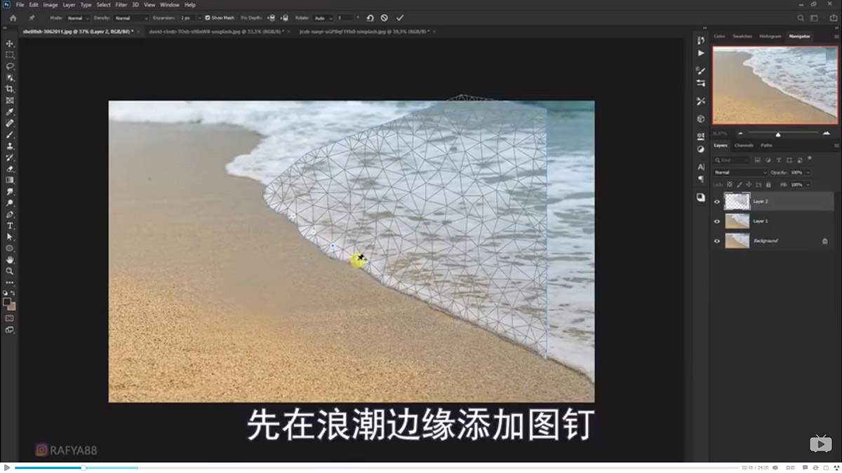Open the Filter menu
Viewport: 842px width, 473px height.
point(121,4)
